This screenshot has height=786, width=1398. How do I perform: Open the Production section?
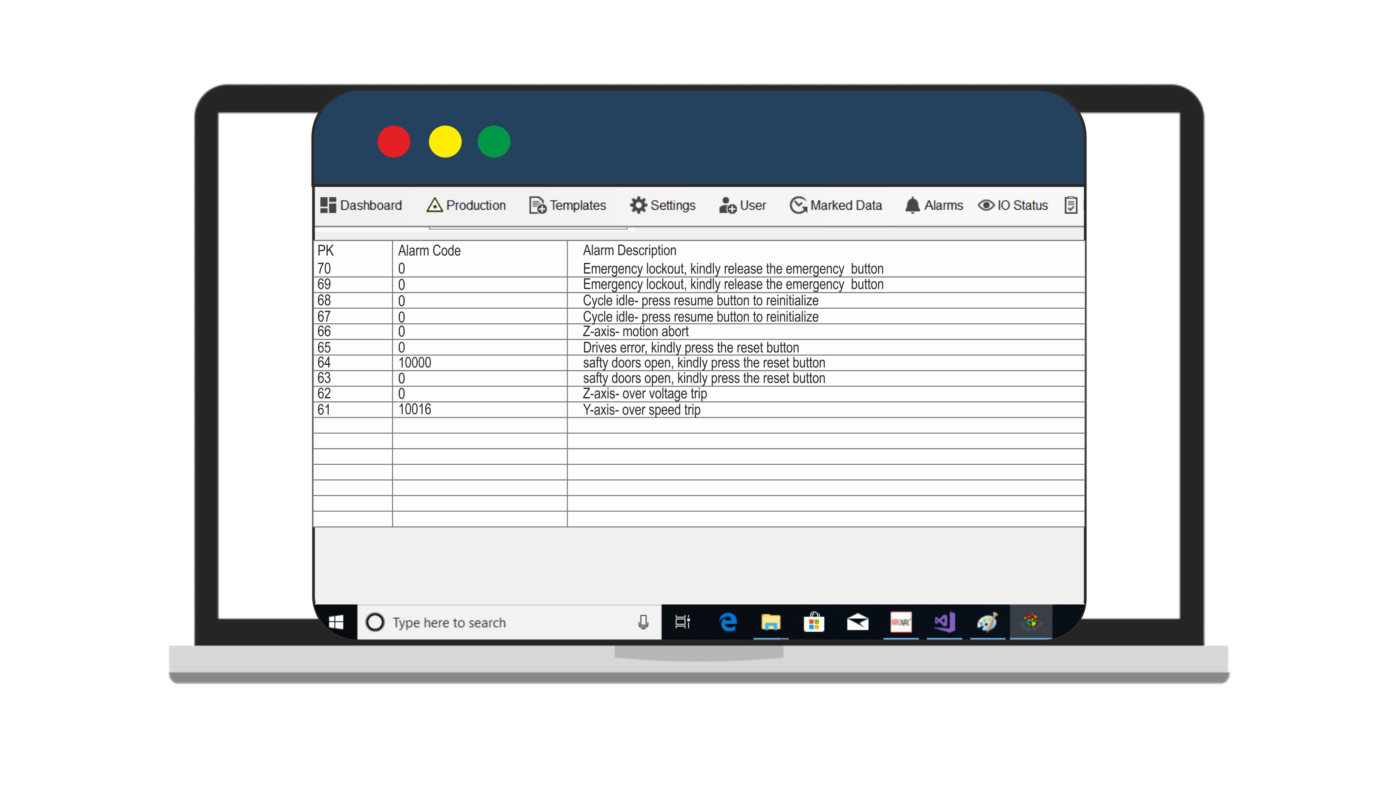tap(468, 205)
